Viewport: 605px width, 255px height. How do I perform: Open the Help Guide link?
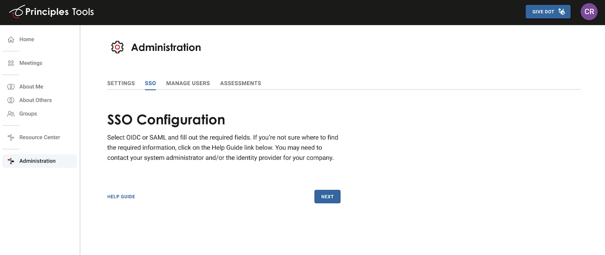click(x=121, y=197)
